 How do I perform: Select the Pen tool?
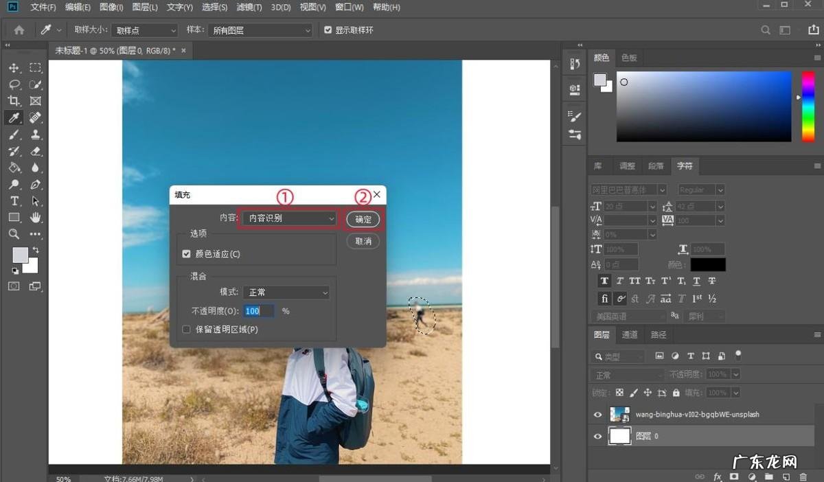[36, 185]
